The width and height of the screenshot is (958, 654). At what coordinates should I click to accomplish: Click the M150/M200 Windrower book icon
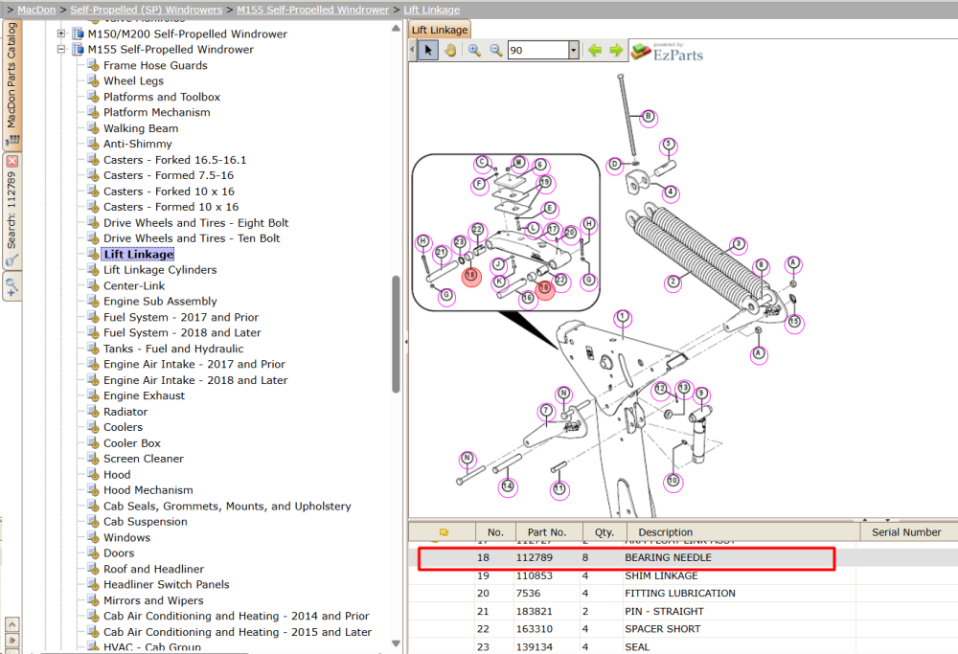pyautogui.click(x=78, y=34)
